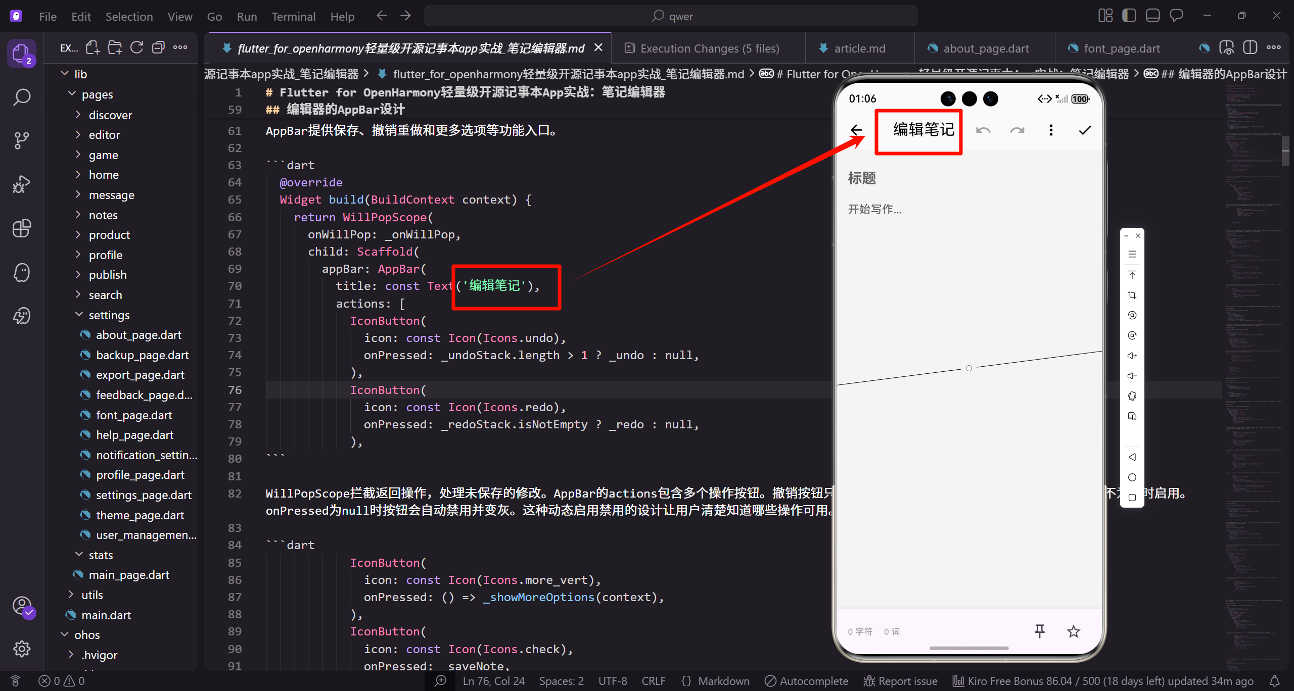Refresh the explorer file tree

coord(136,48)
